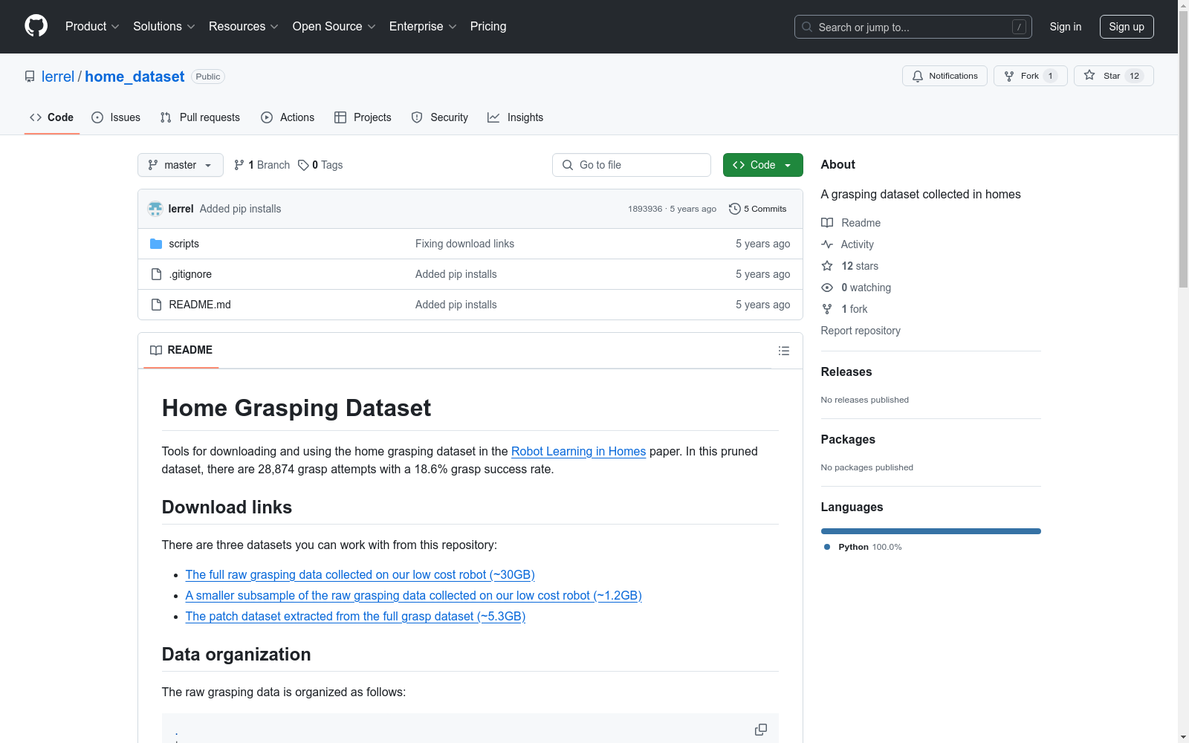View the 5 Commits history
1189x743 pixels.
(757, 209)
